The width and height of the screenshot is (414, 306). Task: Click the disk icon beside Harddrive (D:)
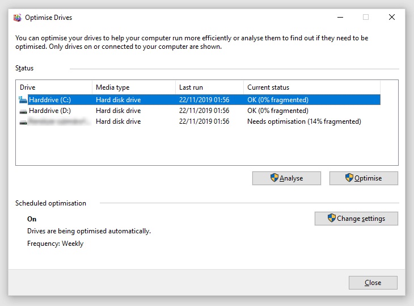(x=23, y=111)
